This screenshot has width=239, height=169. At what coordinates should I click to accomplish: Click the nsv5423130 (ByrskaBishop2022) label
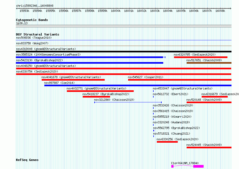coord(39,60)
